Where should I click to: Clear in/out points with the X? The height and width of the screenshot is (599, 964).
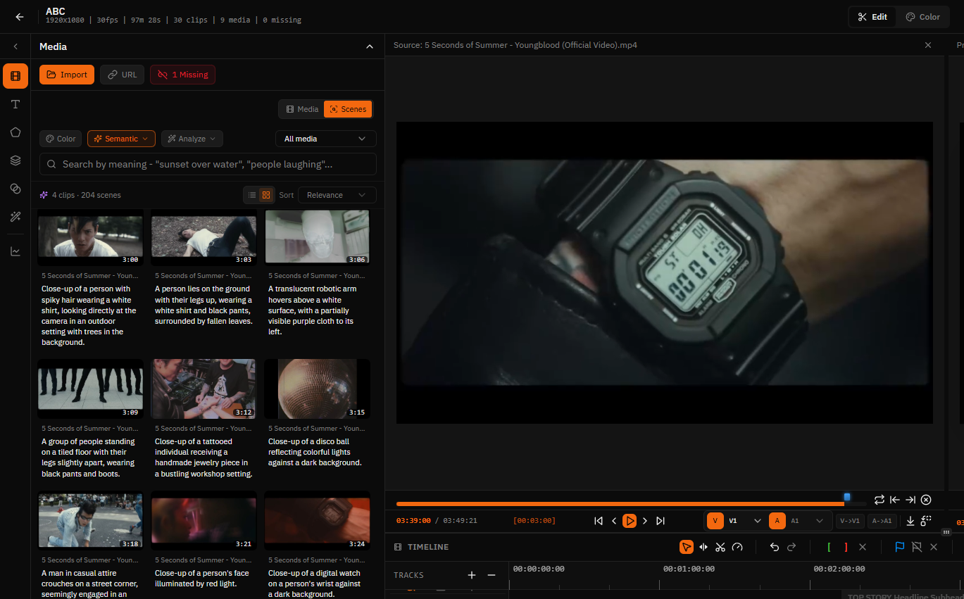click(x=863, y=547)
